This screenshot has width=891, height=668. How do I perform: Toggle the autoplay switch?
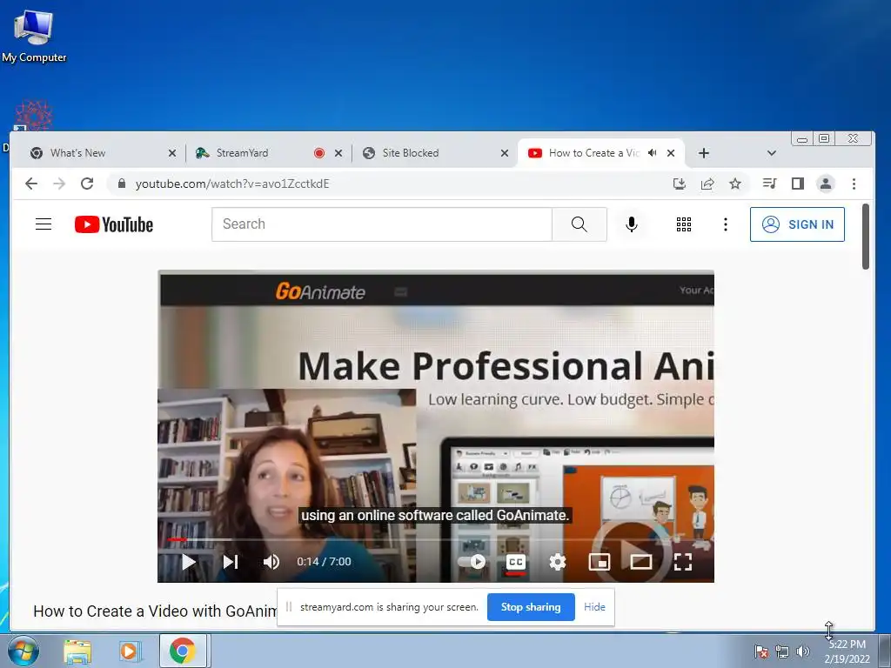click(x=472, y=562)
